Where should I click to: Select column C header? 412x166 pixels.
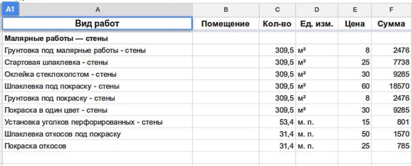point(277,9)
